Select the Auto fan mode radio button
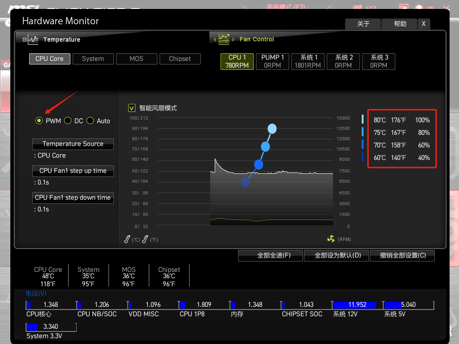Image resolution: width=459 pixels, height=344 pixels. coord(90,120)
